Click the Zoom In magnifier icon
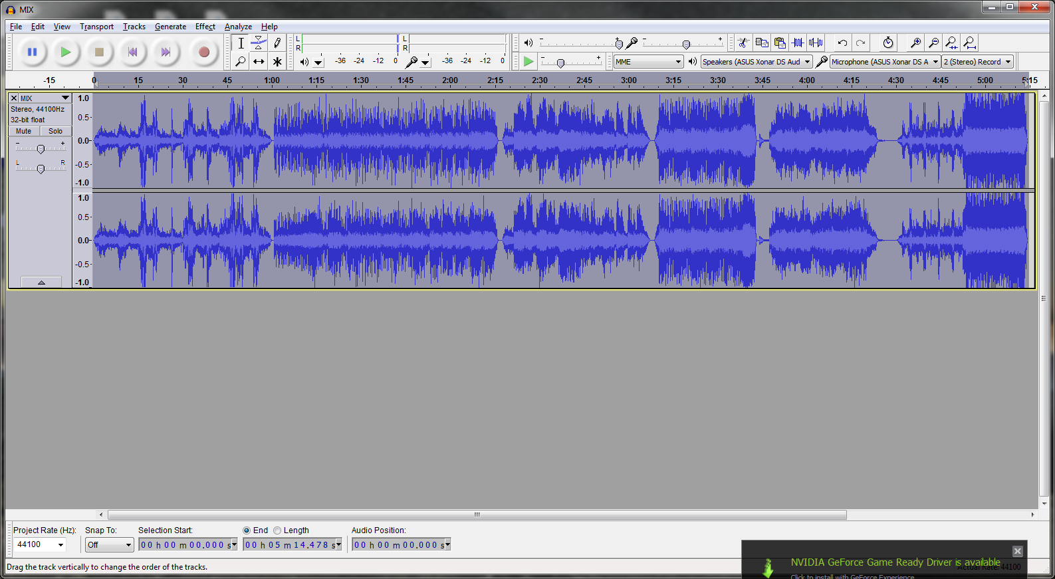Viewport: 1055px width, 579px height. point(915,43)
